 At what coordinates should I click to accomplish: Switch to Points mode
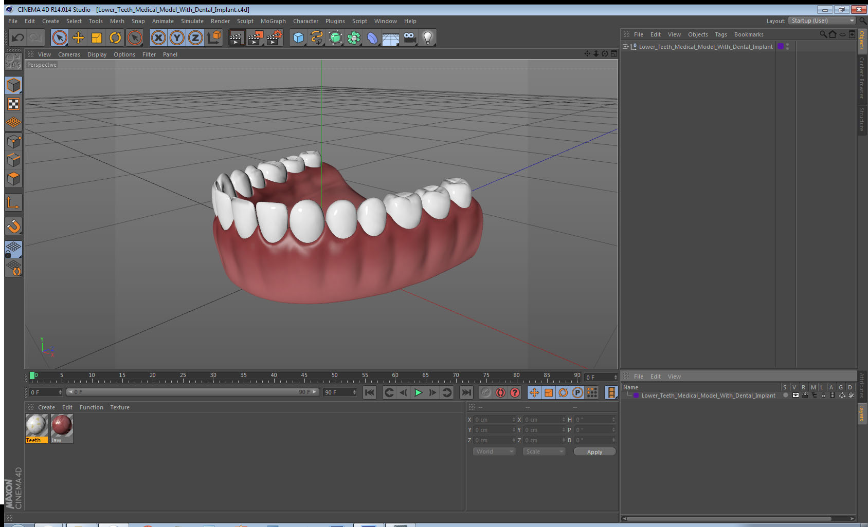pos(13,141)
